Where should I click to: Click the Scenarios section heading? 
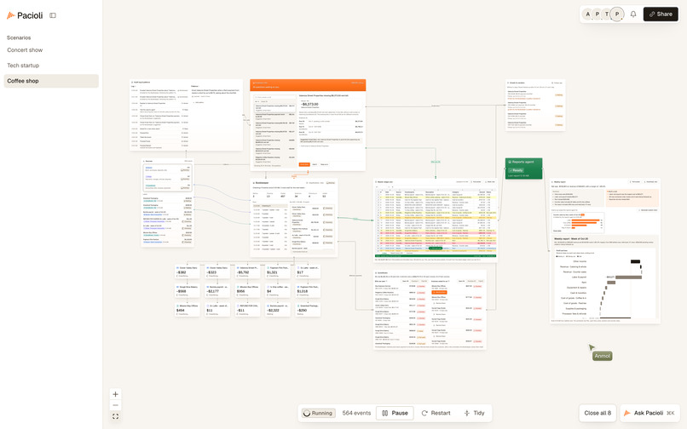(19, 37)
